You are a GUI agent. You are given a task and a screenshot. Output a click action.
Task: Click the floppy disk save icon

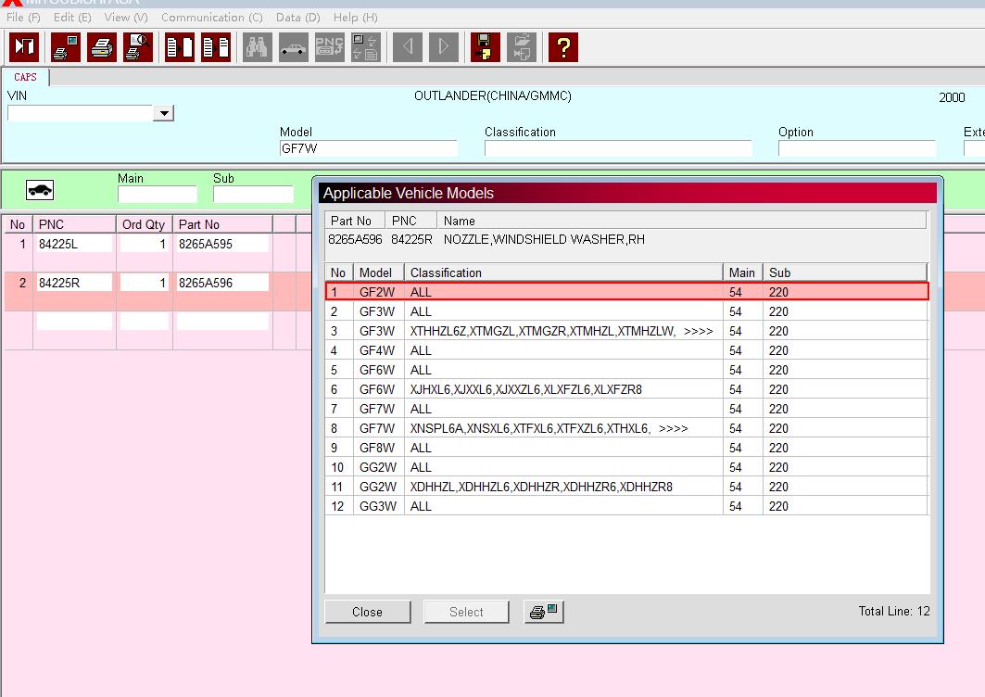coord(485,46)
